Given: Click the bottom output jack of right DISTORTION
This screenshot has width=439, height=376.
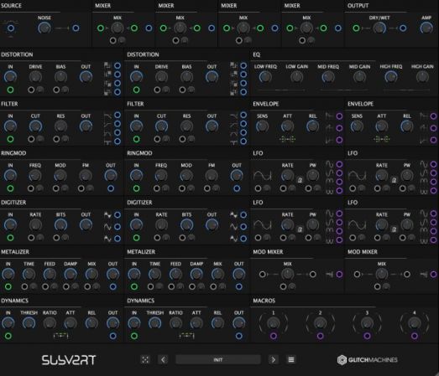Looking at the screenshot, I should pos(243,92).
